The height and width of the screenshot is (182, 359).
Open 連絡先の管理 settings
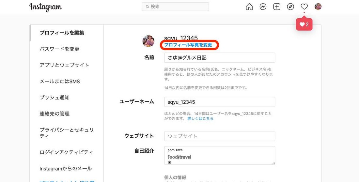55,114
